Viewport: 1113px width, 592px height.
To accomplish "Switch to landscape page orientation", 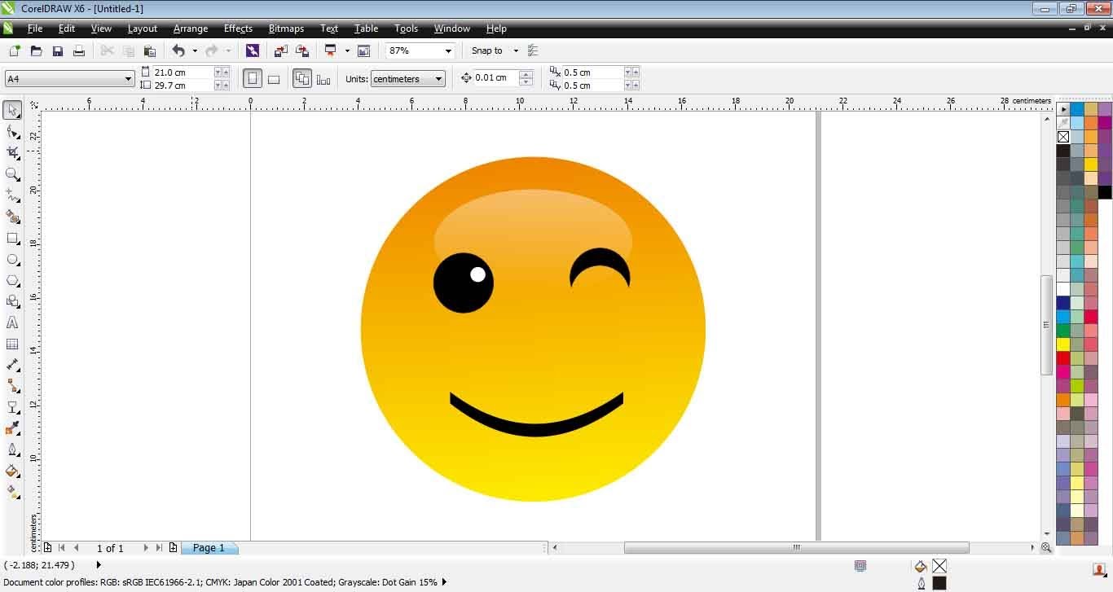I will (274, 79).
